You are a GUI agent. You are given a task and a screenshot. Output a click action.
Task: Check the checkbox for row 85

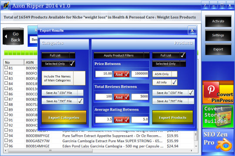click(x=6, y=88)
